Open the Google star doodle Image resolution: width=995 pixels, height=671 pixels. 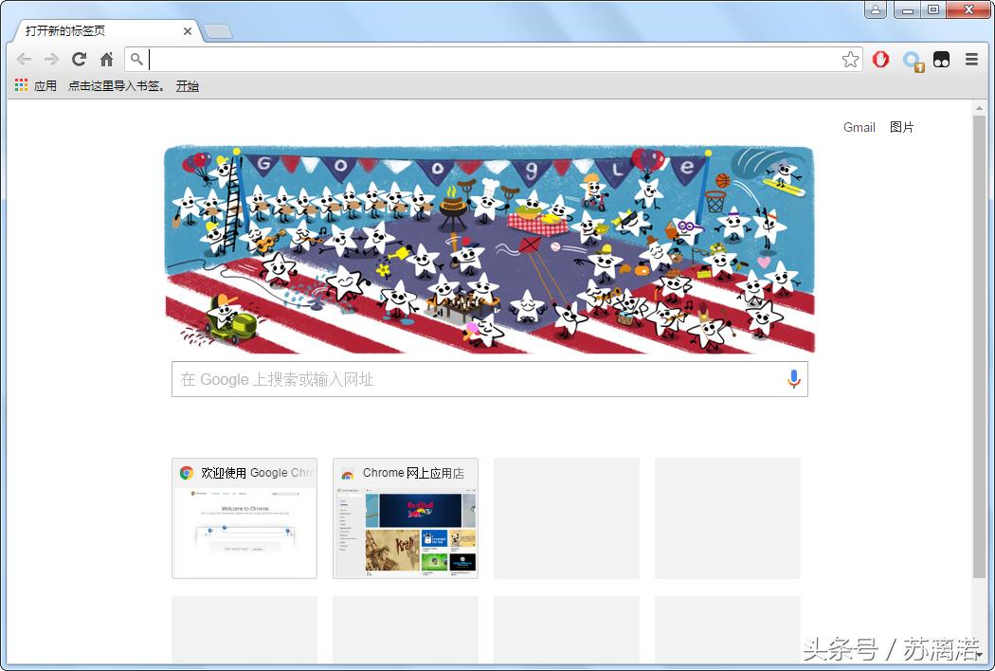pos(489,249)
